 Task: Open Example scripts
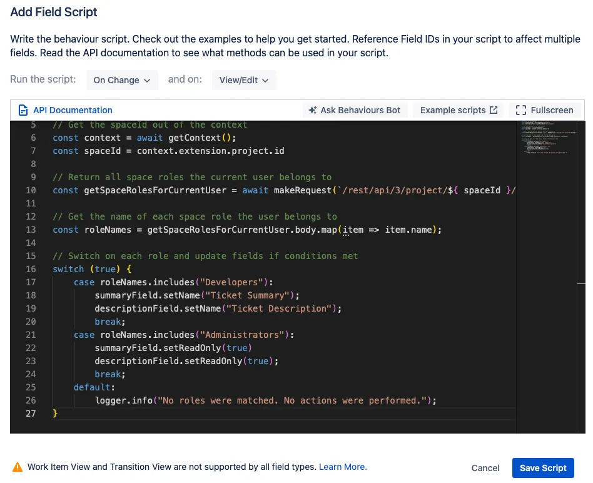coord(459,110)
